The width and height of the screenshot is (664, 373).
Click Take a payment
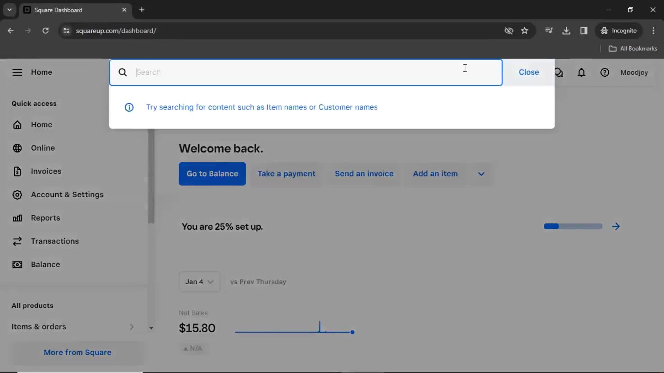point(286,174)
